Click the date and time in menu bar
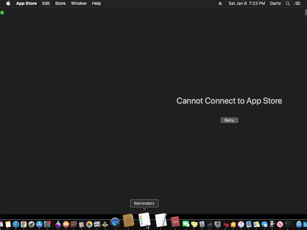Viewport: 307px width, 230px height. [x=247, y=3]
